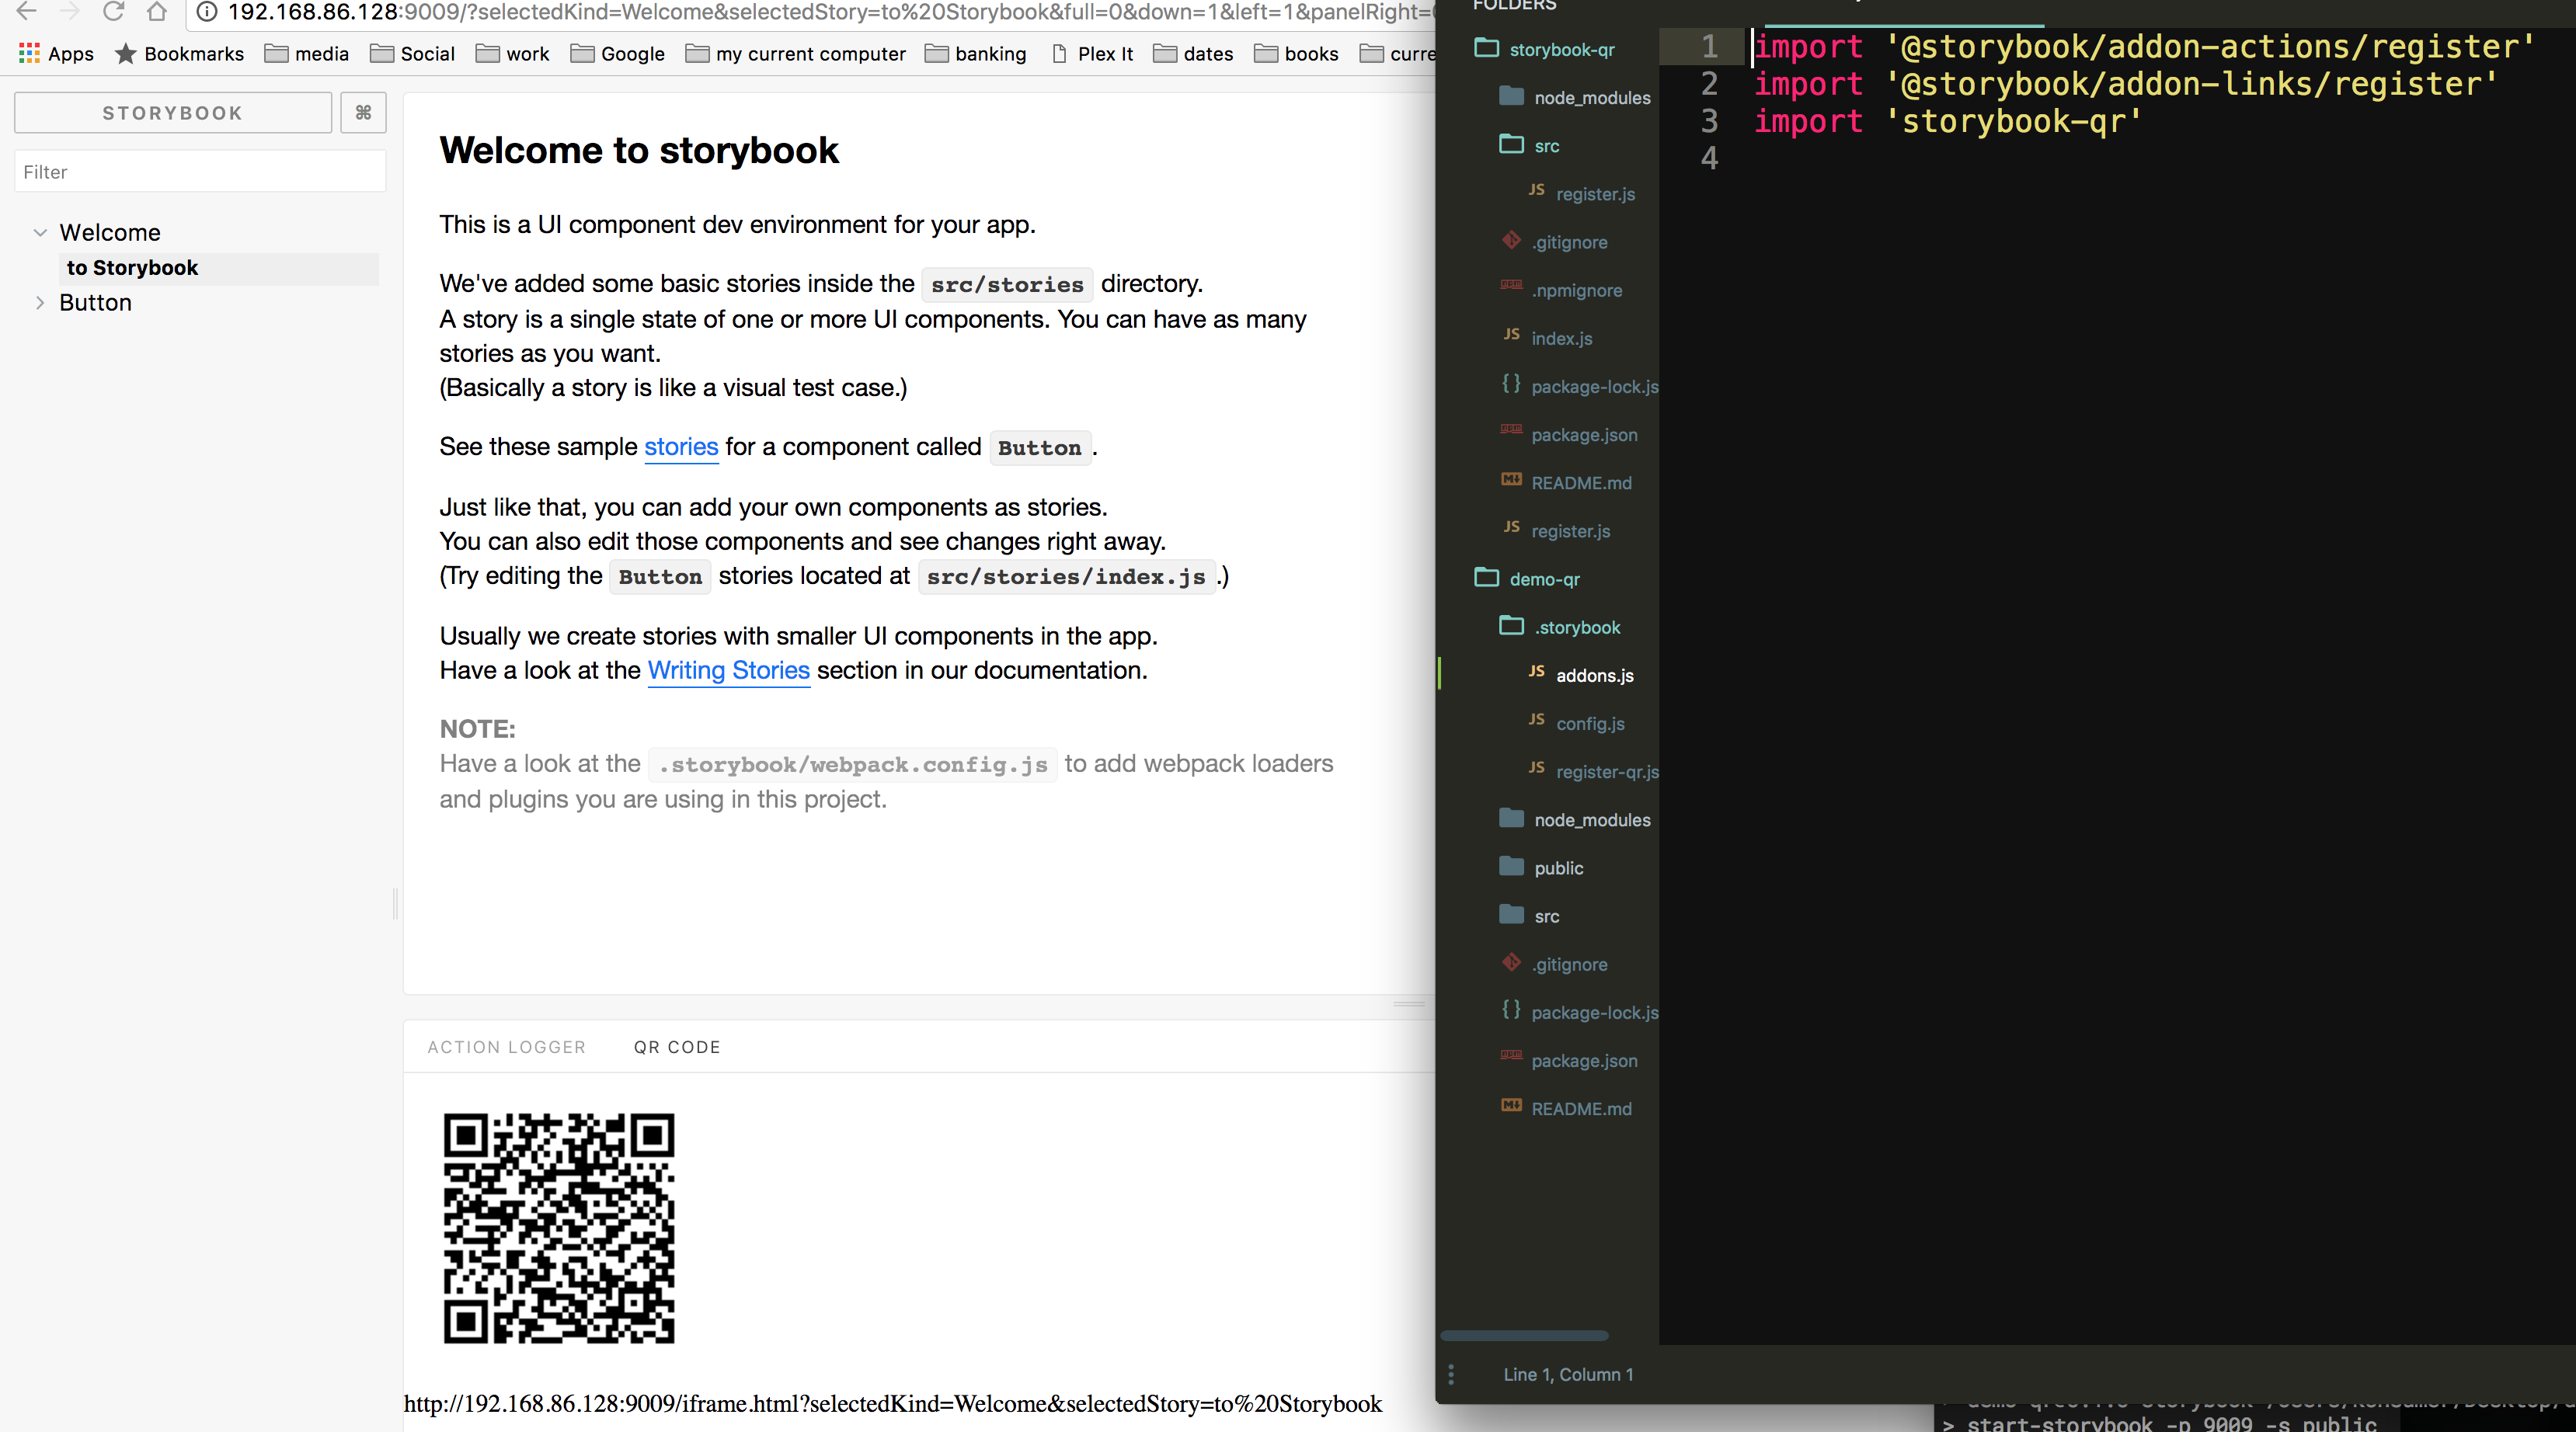Select the QR Code panel tab
Viewport: 2576px width, 1432px height.
click(x=677, y=1047)
